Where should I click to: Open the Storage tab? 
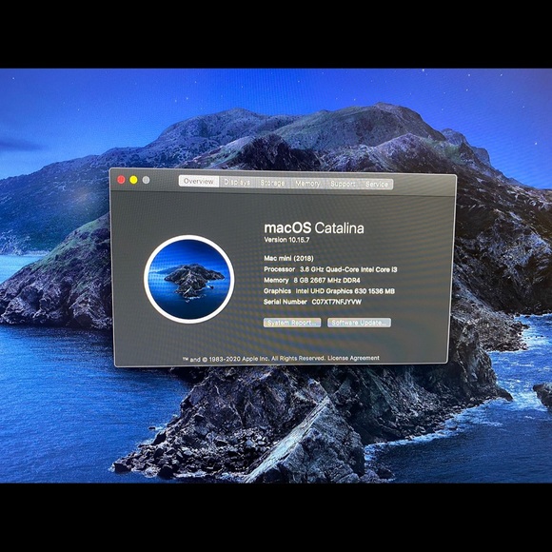tap(272, 183)
